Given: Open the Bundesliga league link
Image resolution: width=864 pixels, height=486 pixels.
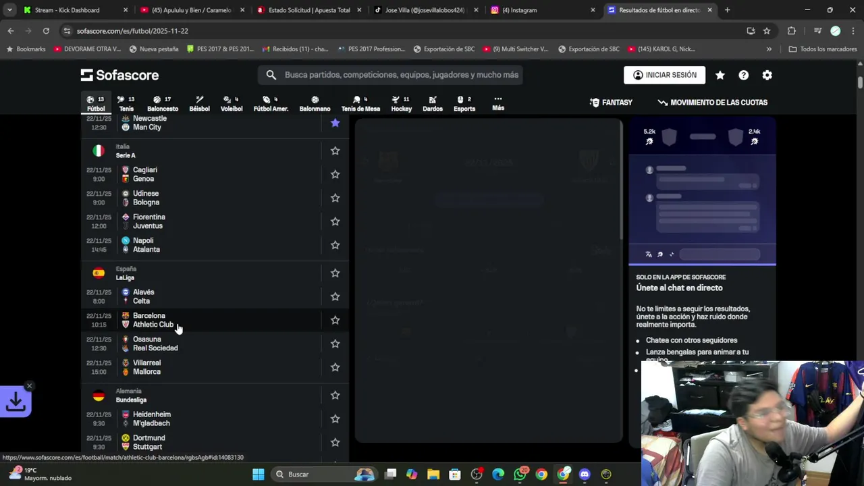Looking at the screenshot, I should point(131,400).
